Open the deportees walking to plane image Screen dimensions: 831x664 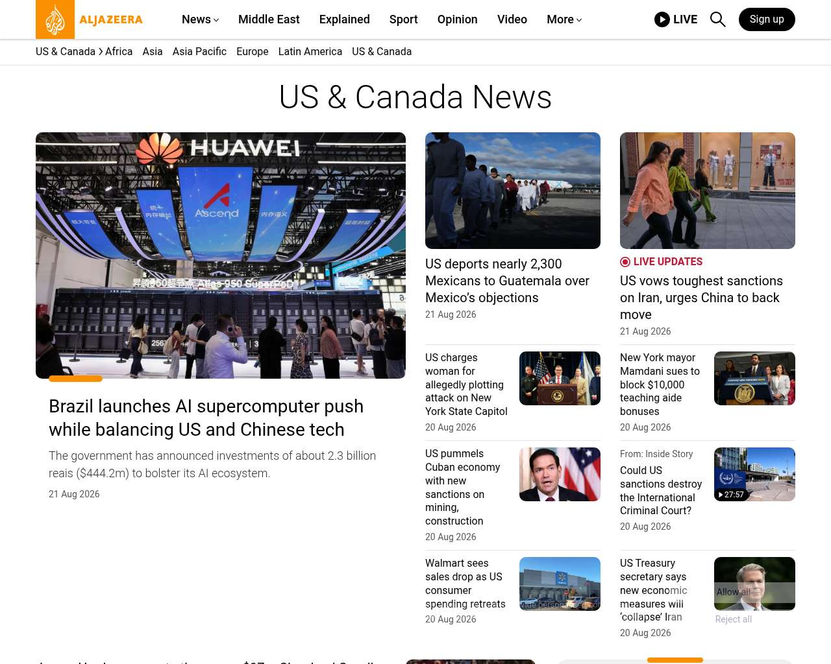point(513,191)
